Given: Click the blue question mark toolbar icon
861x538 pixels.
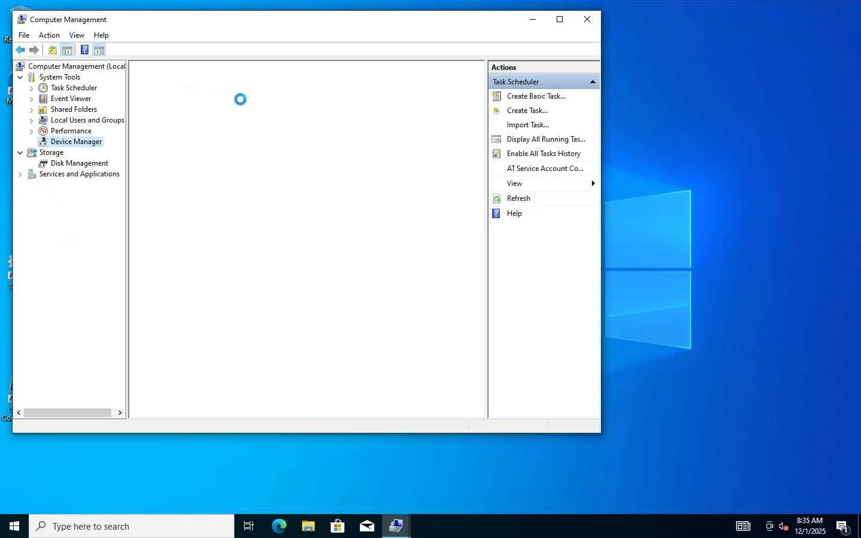Looking at the screenshot, I should (x=85, y=50).
